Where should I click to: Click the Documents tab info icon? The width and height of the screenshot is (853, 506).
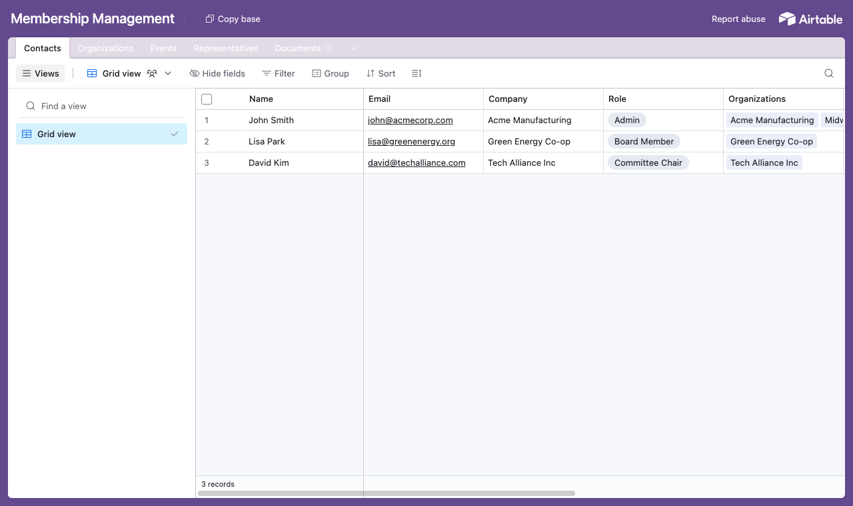328,49
